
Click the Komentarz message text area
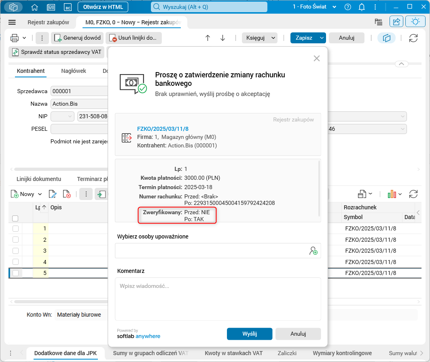(218, 299)
